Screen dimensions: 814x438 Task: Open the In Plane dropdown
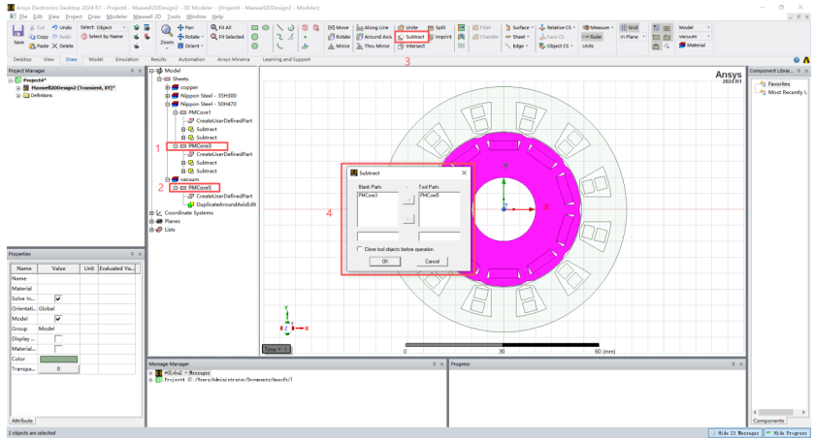(x=643, y=37)
